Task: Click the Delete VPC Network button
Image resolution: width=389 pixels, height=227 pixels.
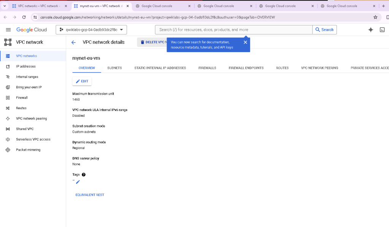Action: tap(152, 42)
